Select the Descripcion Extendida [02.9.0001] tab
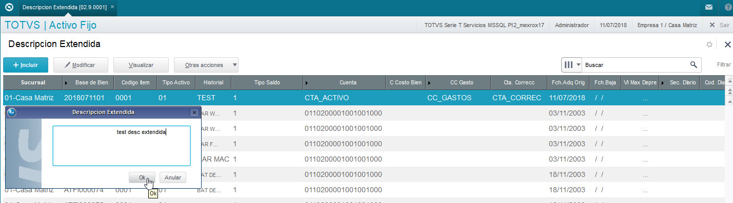 64,8
